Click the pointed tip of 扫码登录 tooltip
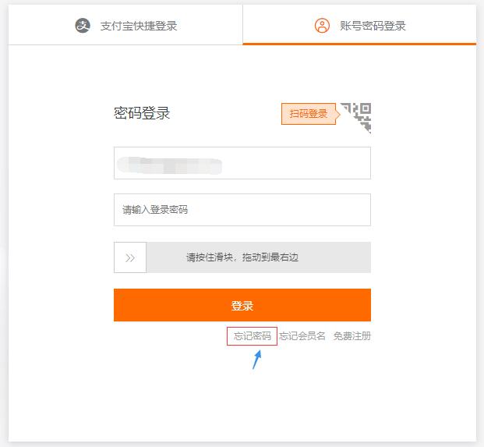Screen dimensions: 484x447 [x=339, y=114]
